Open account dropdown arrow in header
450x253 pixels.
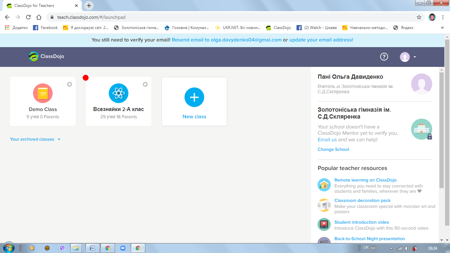click(415, 57)
